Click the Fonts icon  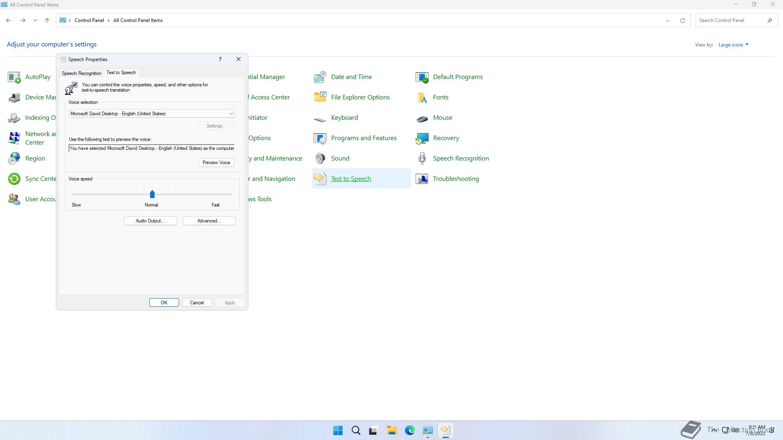pos(422,97)
